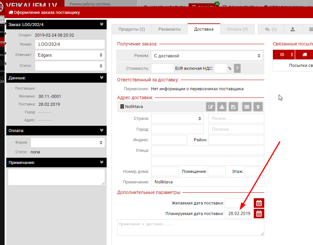
Task: Open the Страна country dropdown
Action: 177,119
